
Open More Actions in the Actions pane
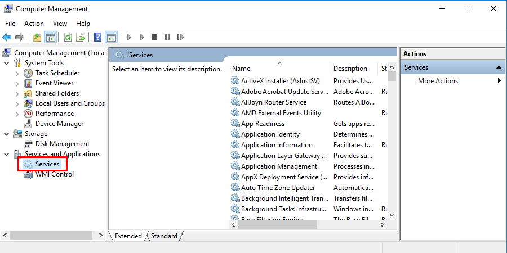[438, 81]
